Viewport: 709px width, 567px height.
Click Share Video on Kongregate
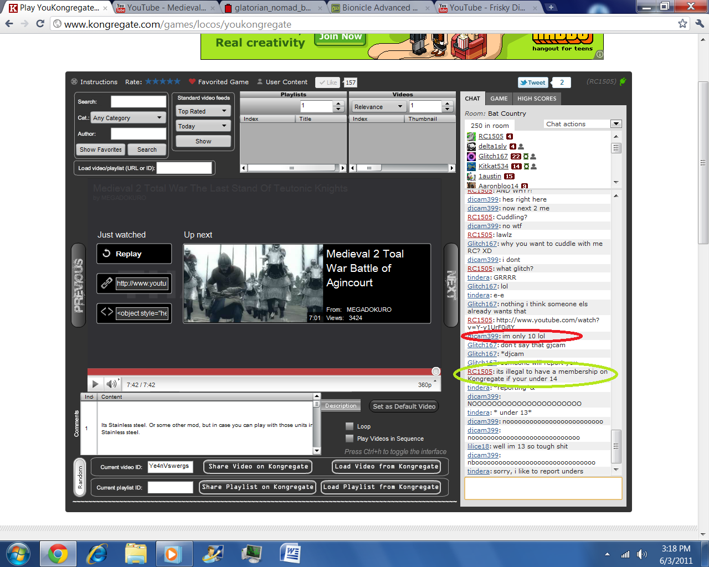258,466
